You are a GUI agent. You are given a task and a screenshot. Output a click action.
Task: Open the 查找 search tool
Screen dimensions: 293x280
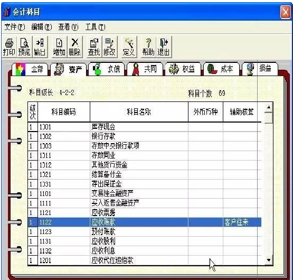click(x=94, y=47)
